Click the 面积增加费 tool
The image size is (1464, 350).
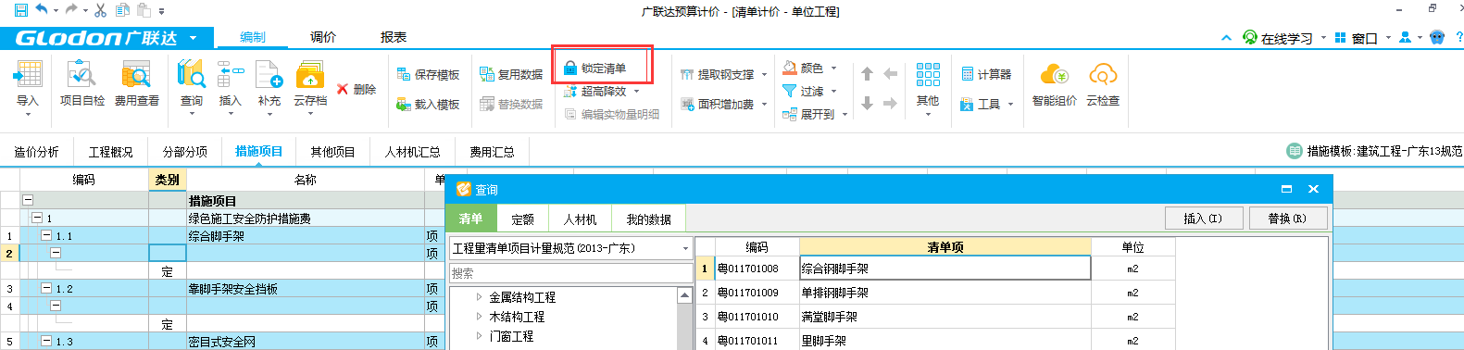pos(718,105)
